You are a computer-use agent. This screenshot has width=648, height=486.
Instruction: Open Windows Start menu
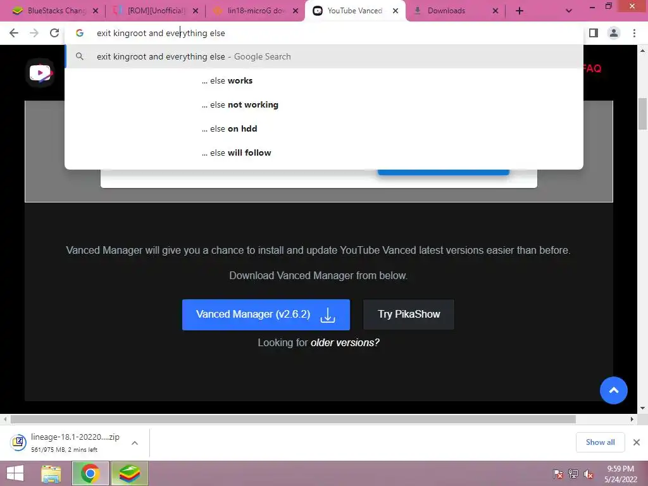pos(15,473)
